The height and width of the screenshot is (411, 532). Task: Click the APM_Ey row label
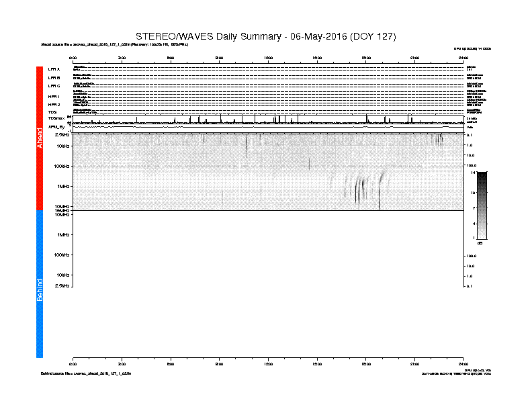(x=56, y=127)
